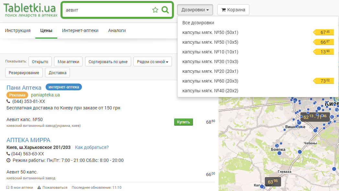Open the Инструкция tab
339x191 pixels.
tap(18, 30)
